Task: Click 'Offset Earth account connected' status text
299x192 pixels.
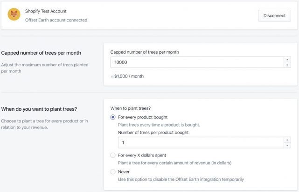Action: coord(56,20)
